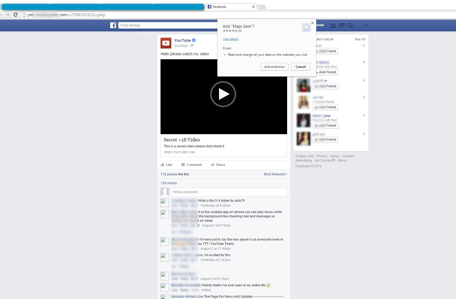Dismiss the second friend suggestion with X
The height and width of the screenshot is (299, 456).
coord(364,62)
